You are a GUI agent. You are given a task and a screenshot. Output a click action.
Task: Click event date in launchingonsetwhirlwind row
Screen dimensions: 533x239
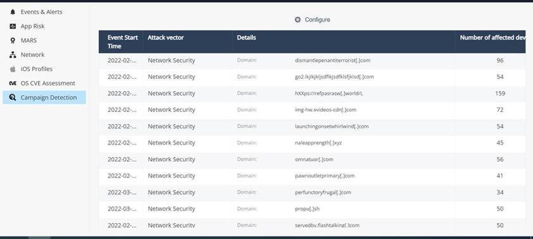(122, 126)
